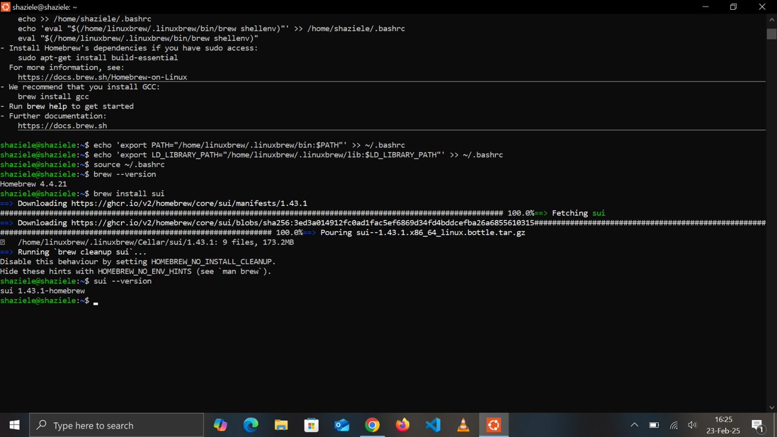
Task: Click the 'brew --version' command
Action: click(124, 174)
